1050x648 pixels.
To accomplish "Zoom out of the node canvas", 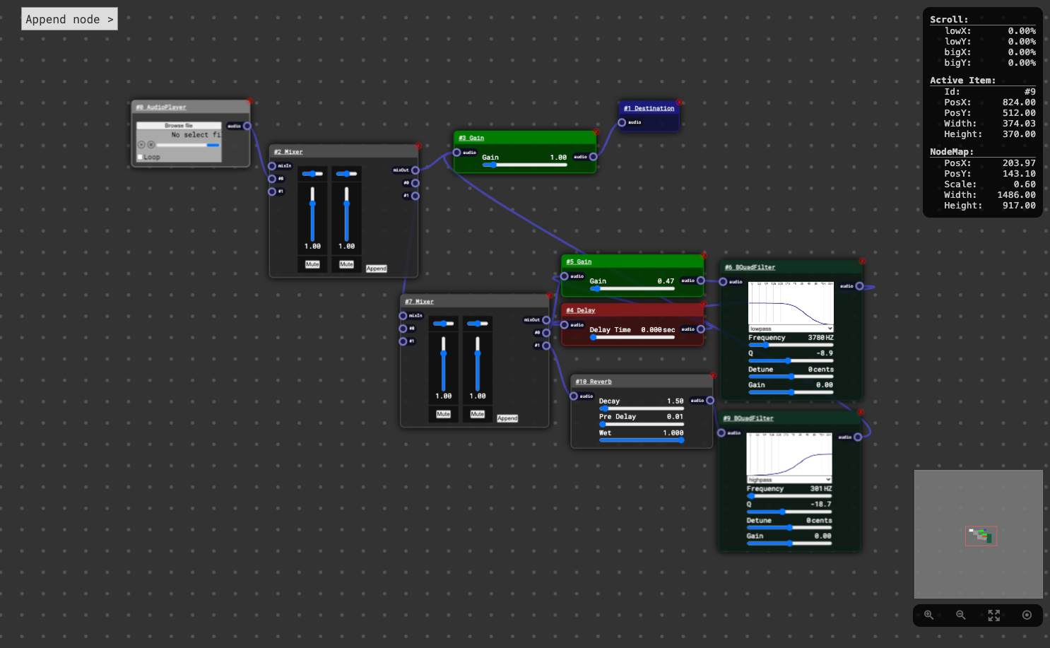I will pyautogui.click(x=961, y=615).
